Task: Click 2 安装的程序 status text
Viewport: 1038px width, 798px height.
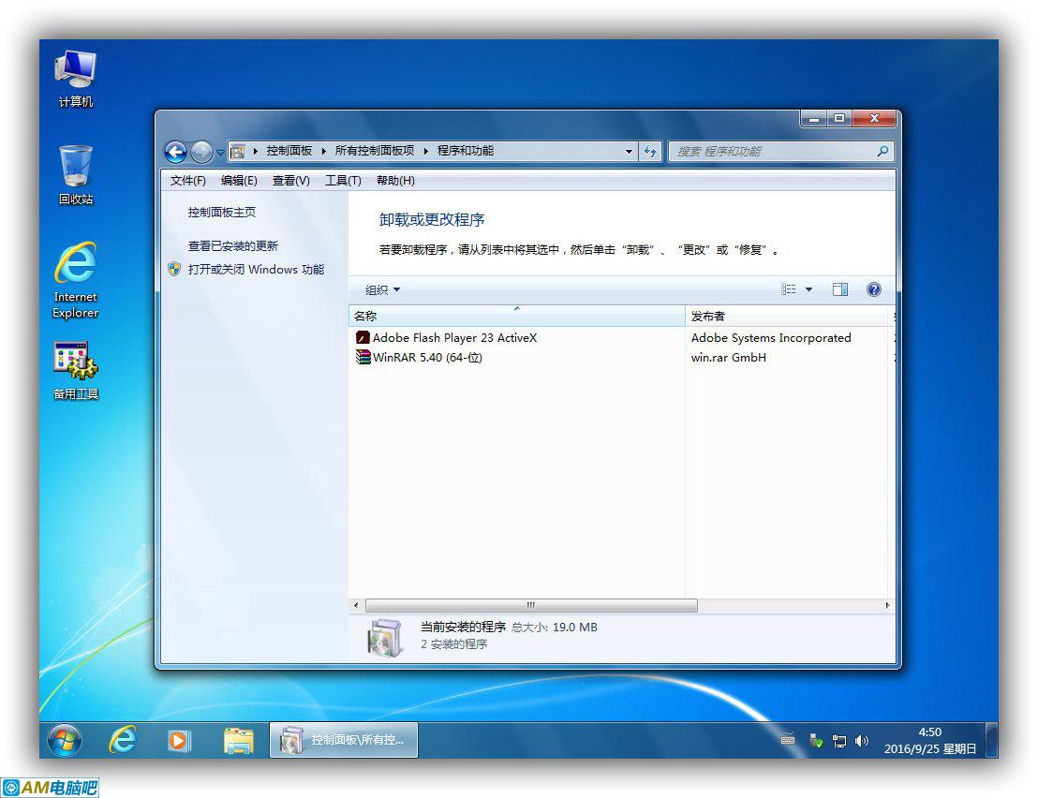Action: click(x=454, y=643)
